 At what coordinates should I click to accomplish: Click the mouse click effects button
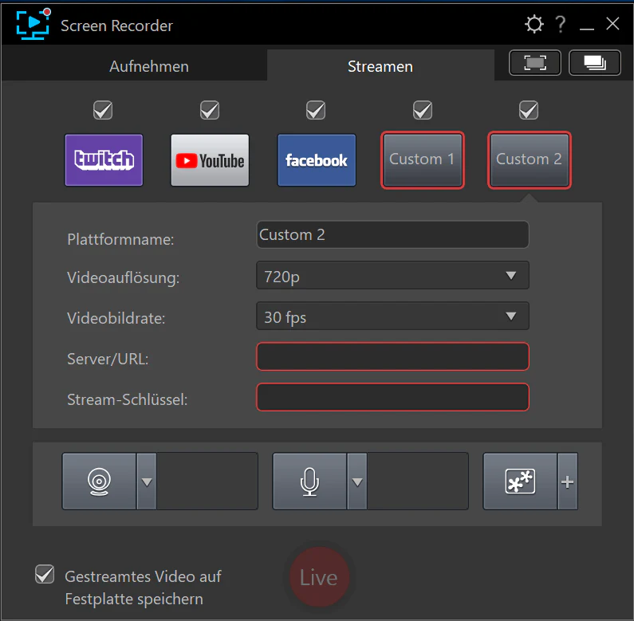tap(521, 481)
